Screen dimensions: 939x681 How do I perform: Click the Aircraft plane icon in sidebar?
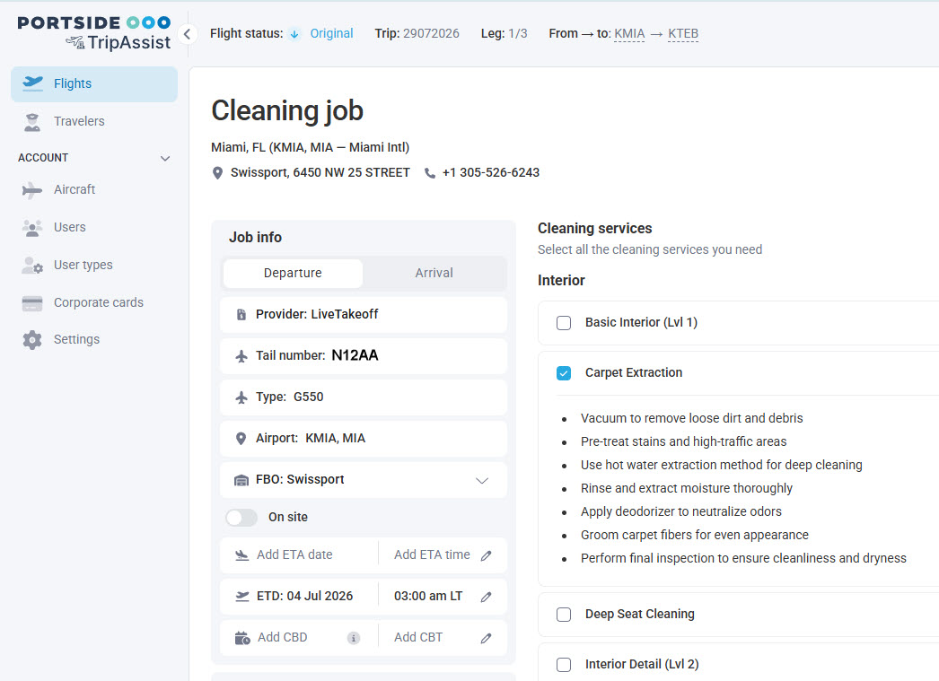click(x=32, y=190)
